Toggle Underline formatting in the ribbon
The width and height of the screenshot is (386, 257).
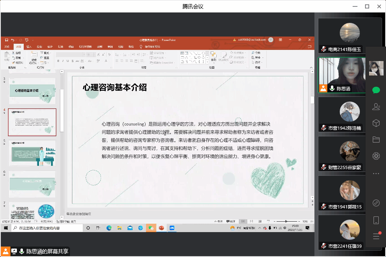click(68, 61)
